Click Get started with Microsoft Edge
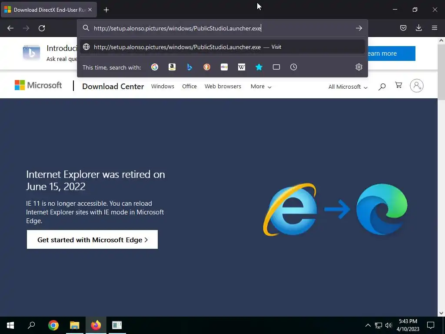The height and width of the screenshot is (334, 445). tap(92, 240)
